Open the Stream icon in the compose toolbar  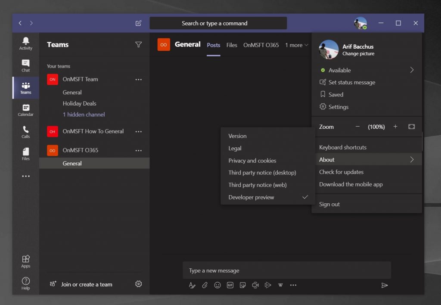tap(268, 285)
